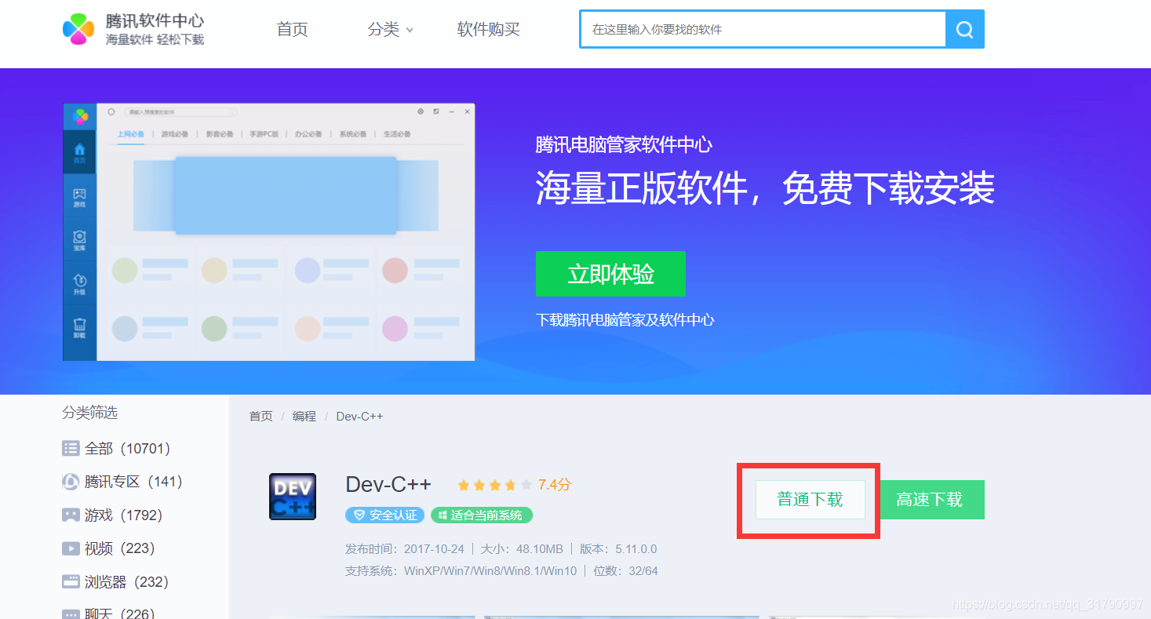Click the Dev-C++ title text
The width and height of the screenshot is (1151, 619).
(388, 485)
